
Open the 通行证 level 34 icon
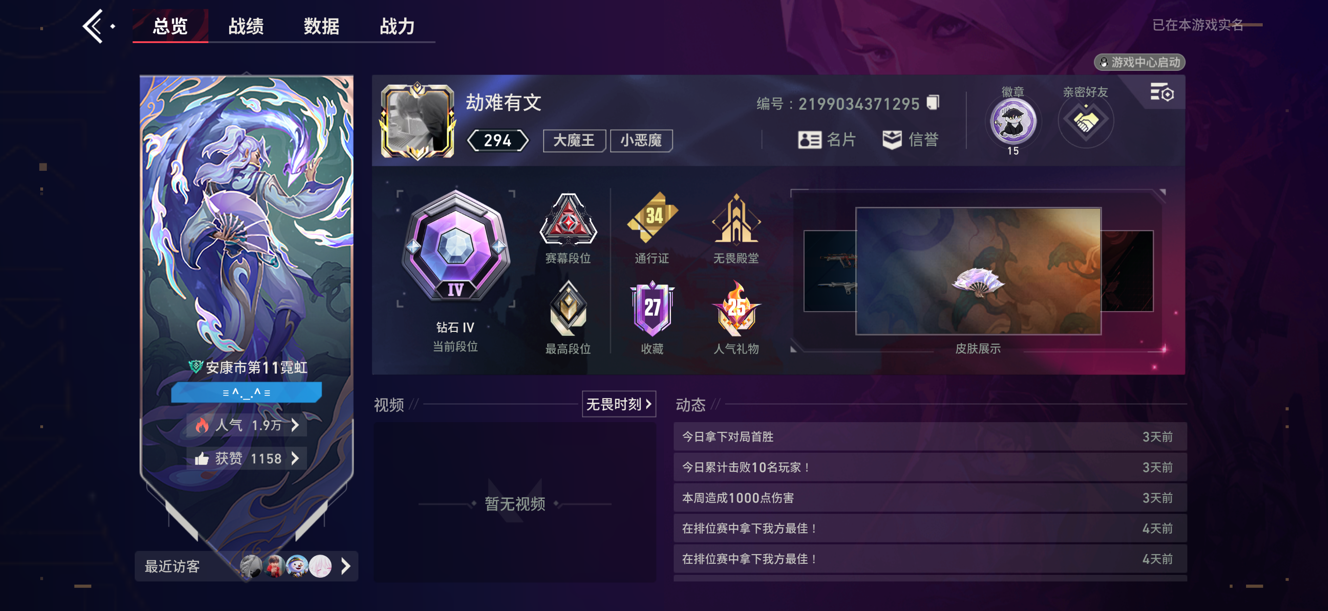652,218
